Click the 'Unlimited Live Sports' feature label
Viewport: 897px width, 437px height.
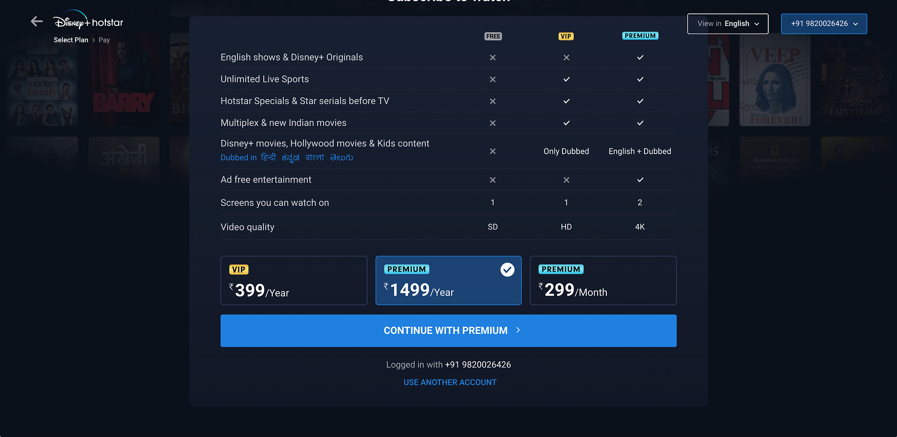pos(265,79)
